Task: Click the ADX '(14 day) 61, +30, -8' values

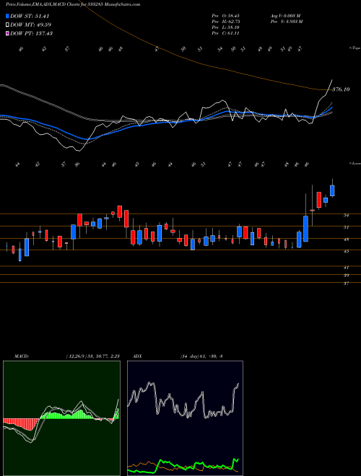Action: coord(201,356)
